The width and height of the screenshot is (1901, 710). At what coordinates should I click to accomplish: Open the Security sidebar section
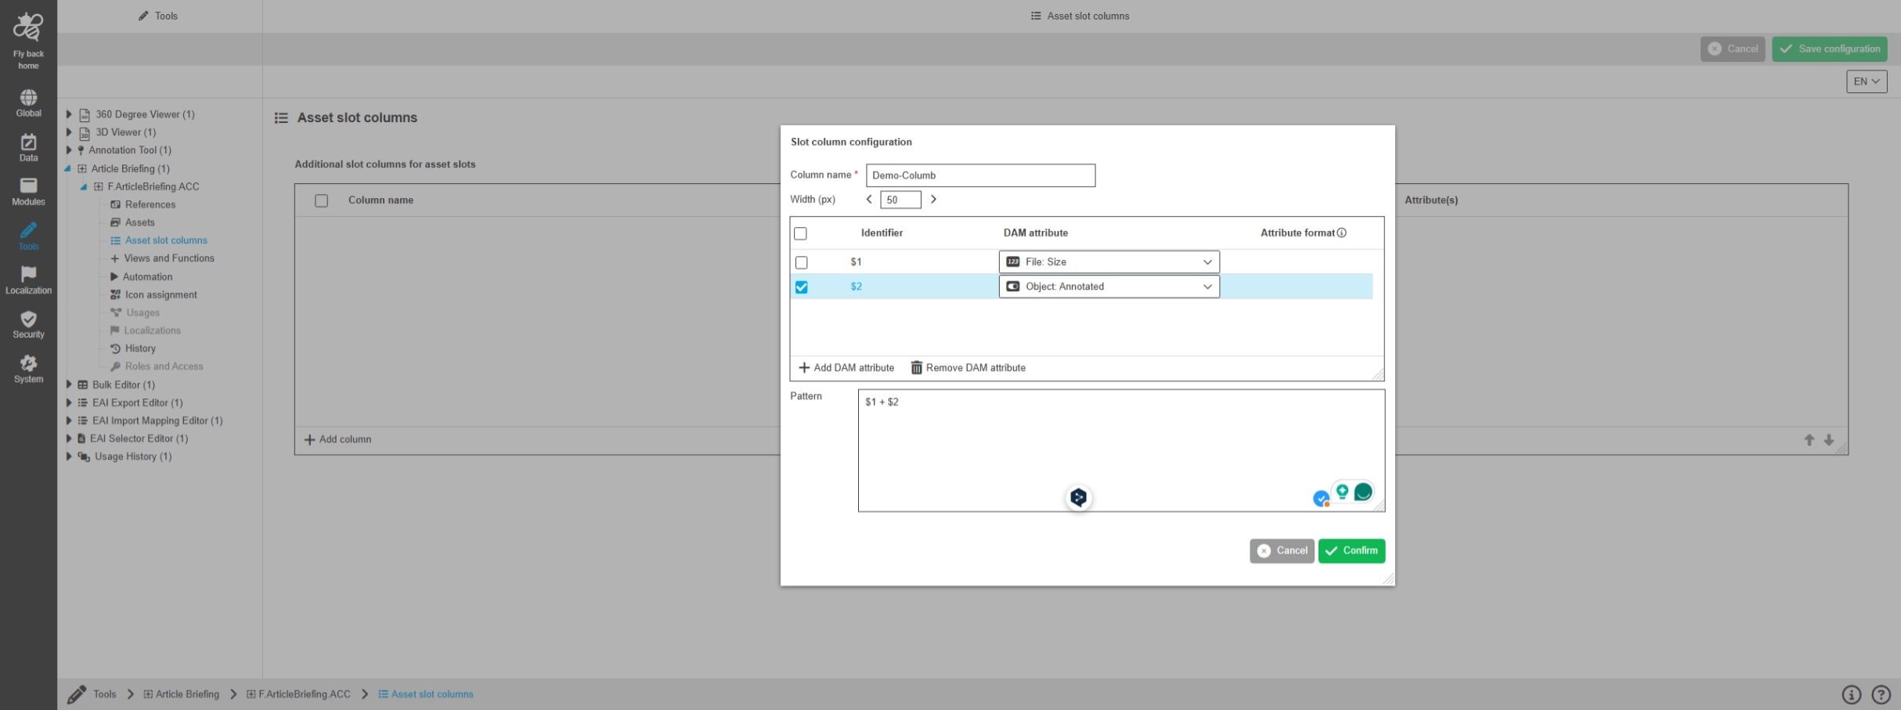pos(28,324)
